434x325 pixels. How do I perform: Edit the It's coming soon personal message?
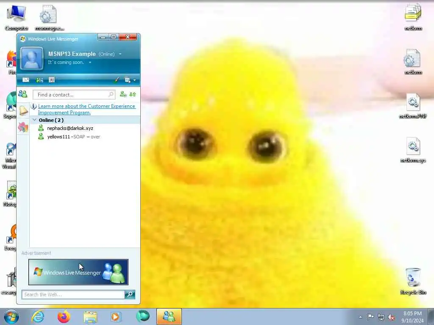[x=66, y=62]
